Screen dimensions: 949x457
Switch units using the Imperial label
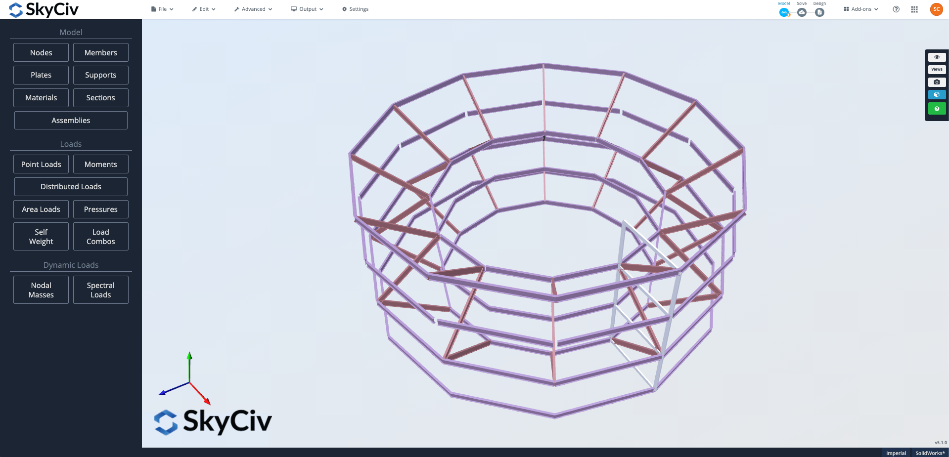pyautogui.click(x=896, y=453)
